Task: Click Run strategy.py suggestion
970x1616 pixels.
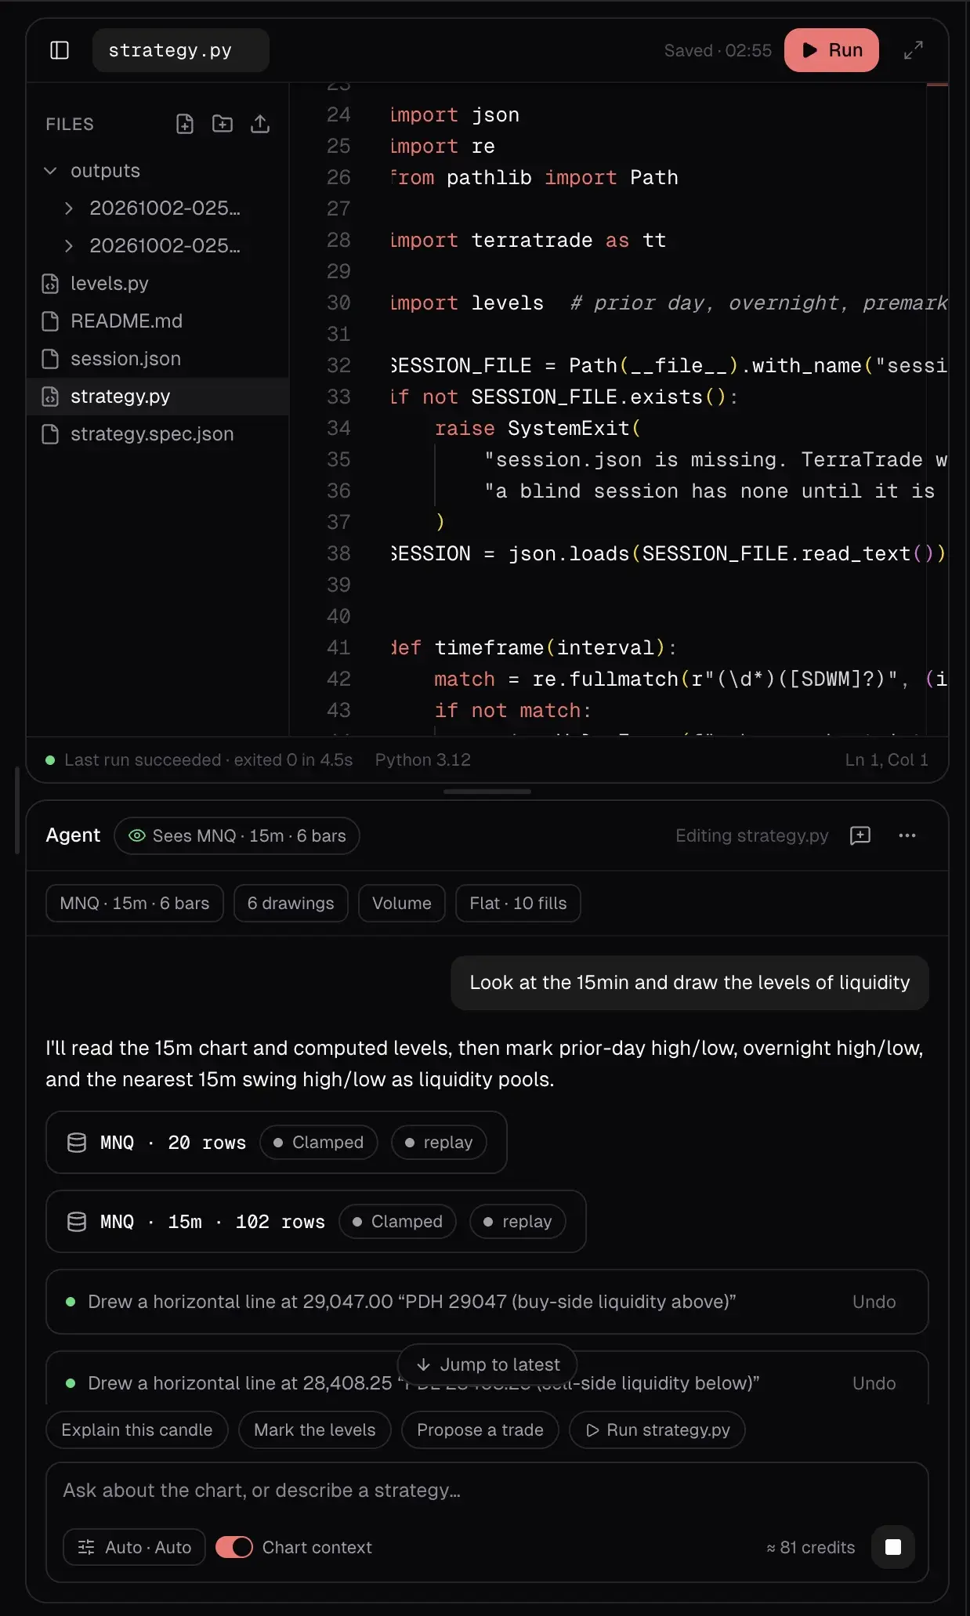Action: pos(657,1430)
